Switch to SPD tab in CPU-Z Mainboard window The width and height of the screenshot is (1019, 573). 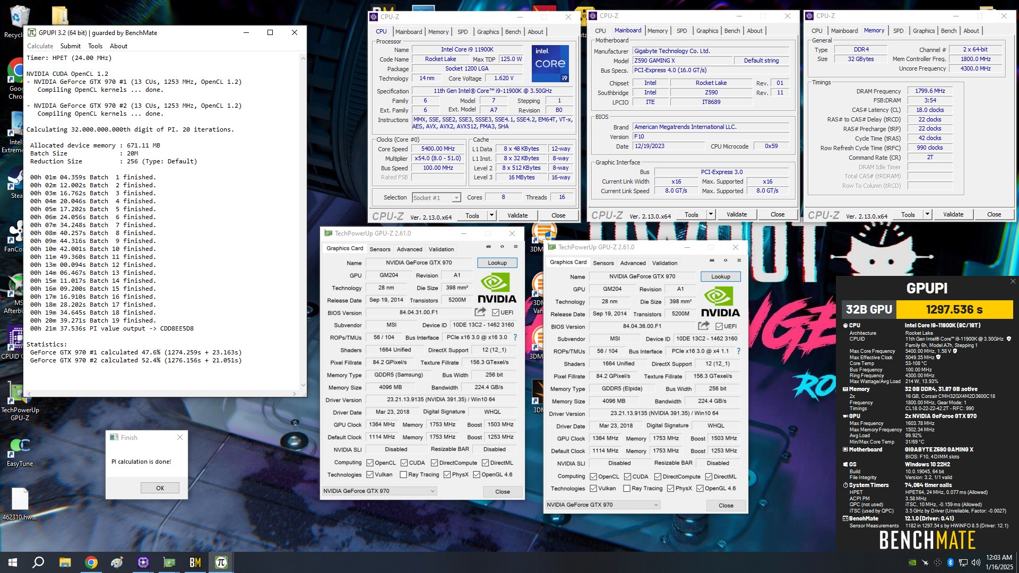coord(681,31)
